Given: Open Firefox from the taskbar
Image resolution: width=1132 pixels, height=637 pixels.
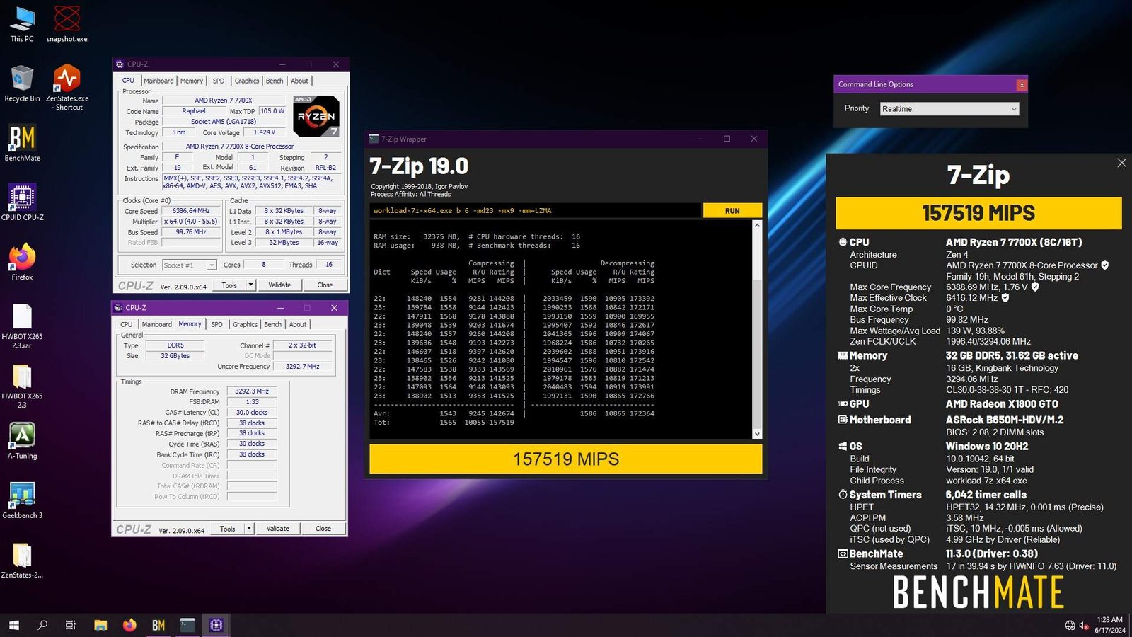Looking at the screenshot, I should [x=129, y=625].
